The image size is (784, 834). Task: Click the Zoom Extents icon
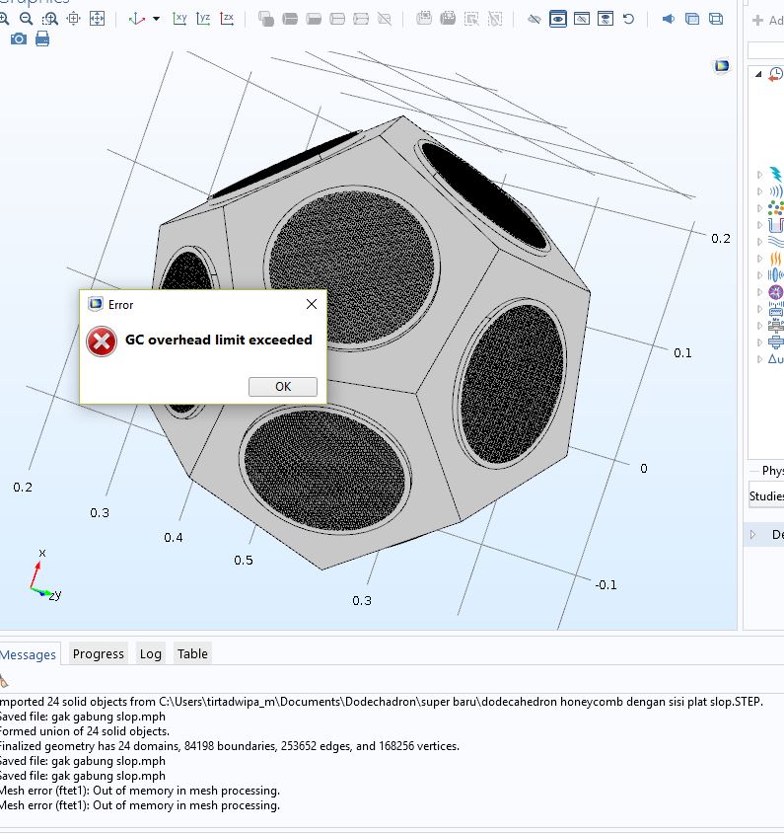coord(97,19)
